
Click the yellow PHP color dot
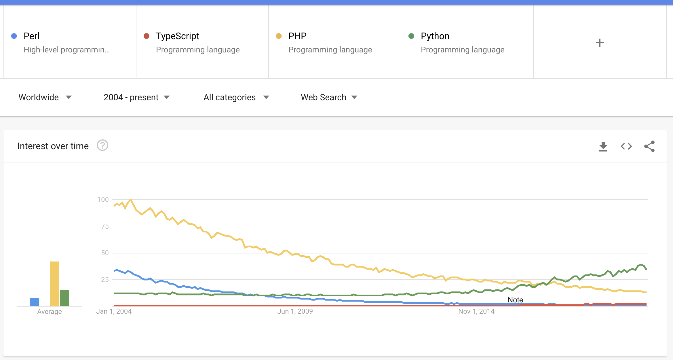click(x=279, y=36)
